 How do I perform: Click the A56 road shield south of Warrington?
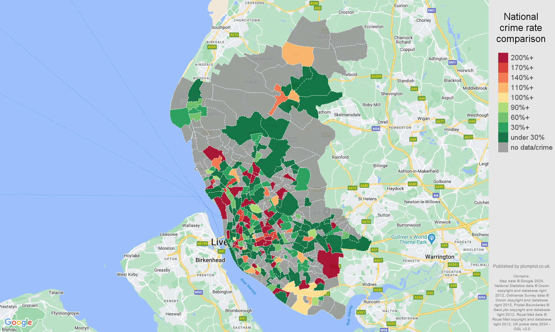click(x=430, y=293)
